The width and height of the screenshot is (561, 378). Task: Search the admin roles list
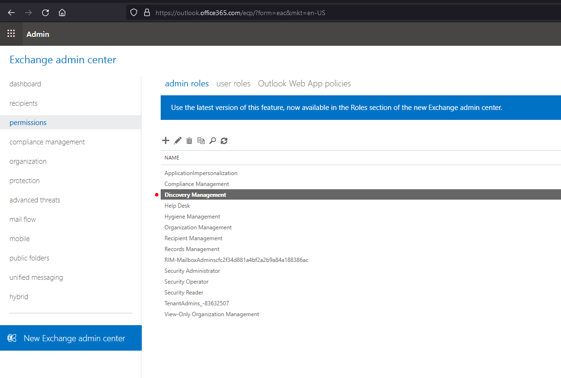coord(212,140)
